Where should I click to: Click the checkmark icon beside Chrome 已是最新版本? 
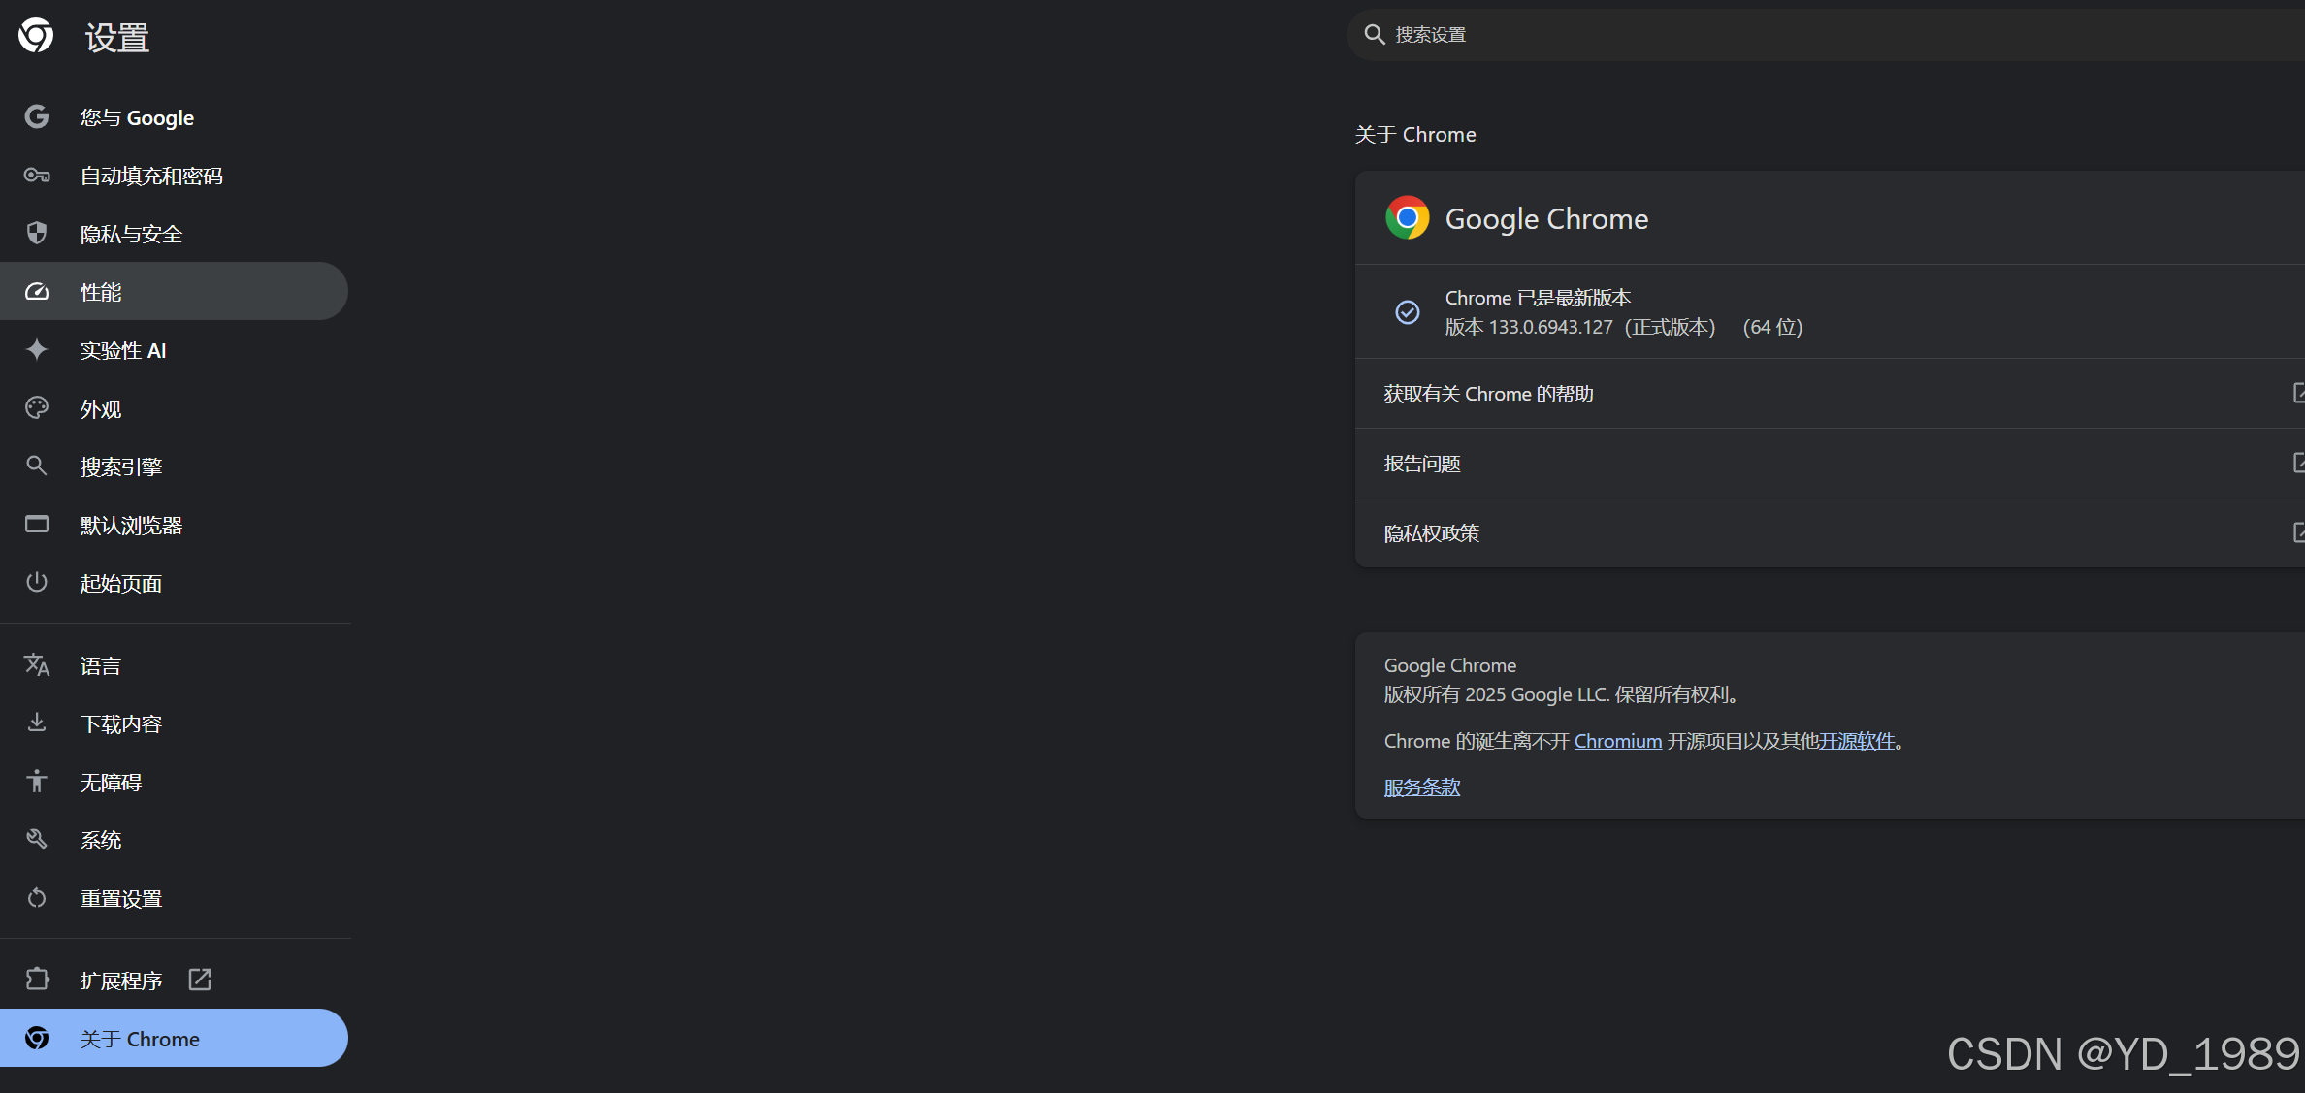[1408, 312]
